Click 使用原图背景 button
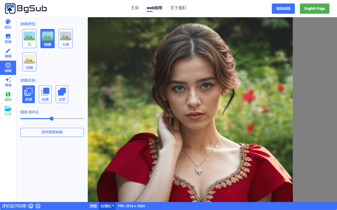Viewport: 337px width, 210px height. (52, 132)
